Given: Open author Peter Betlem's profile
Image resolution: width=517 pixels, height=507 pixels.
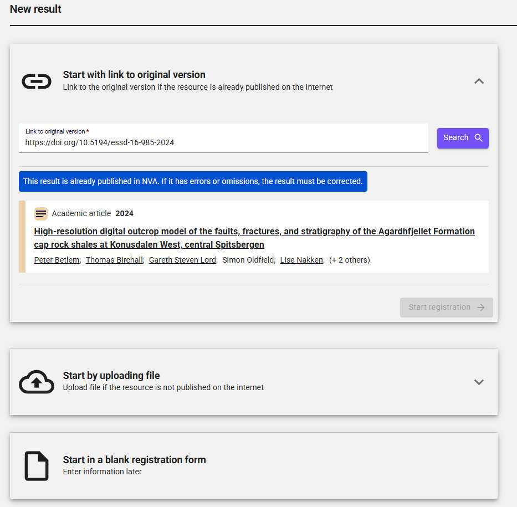Looking at the screenshot, I should [57, 260].
